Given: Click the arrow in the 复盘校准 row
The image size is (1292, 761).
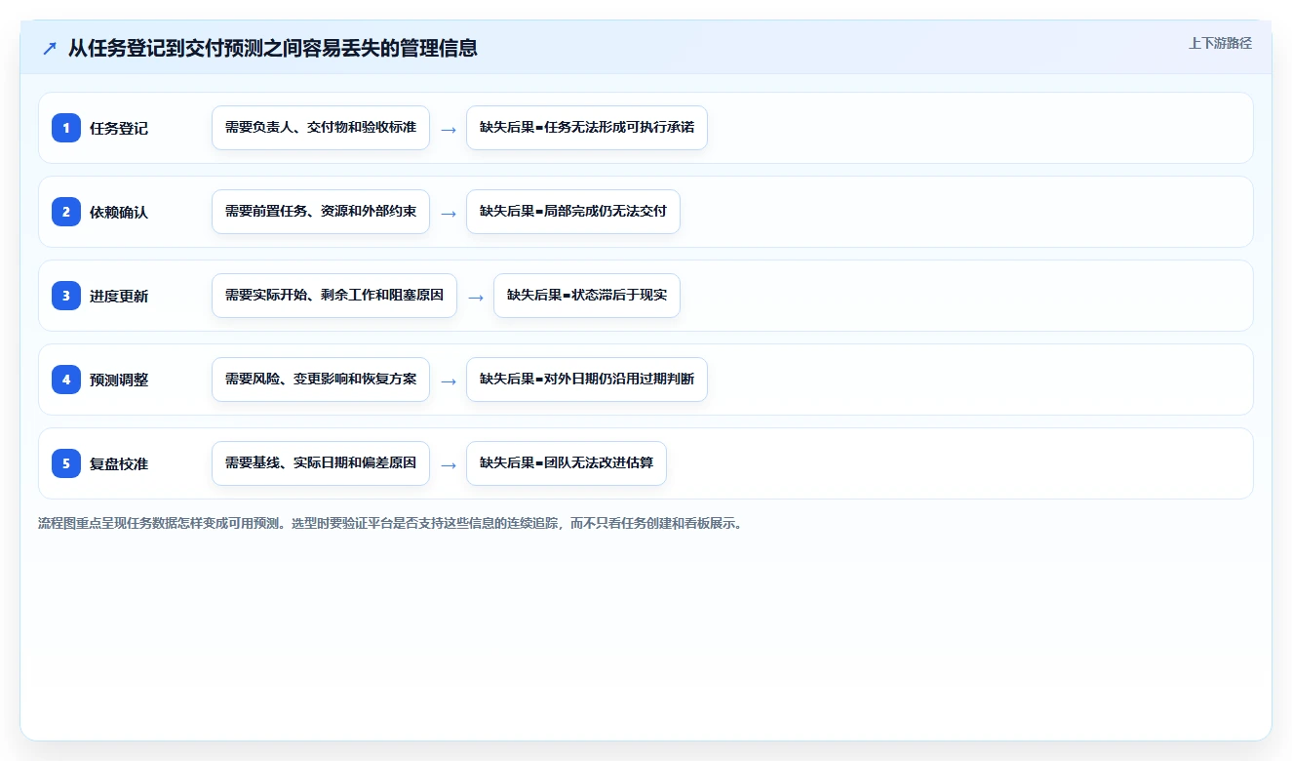Looking at the screenshot, I should 449,464.
